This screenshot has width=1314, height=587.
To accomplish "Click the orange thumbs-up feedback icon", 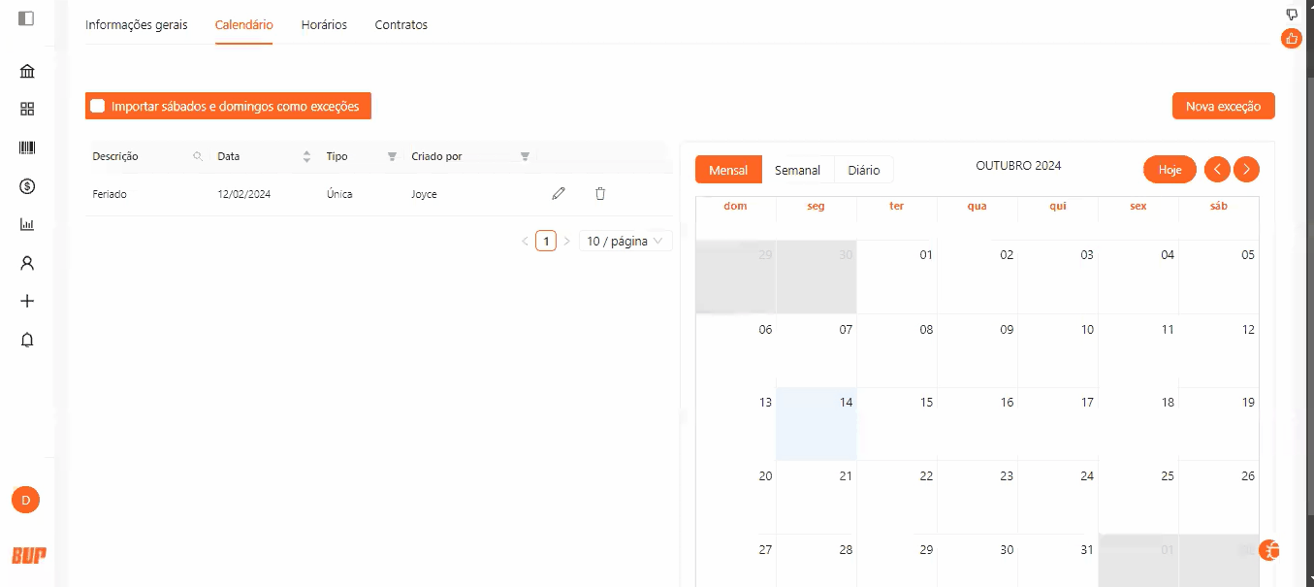I will [1292, 39].
